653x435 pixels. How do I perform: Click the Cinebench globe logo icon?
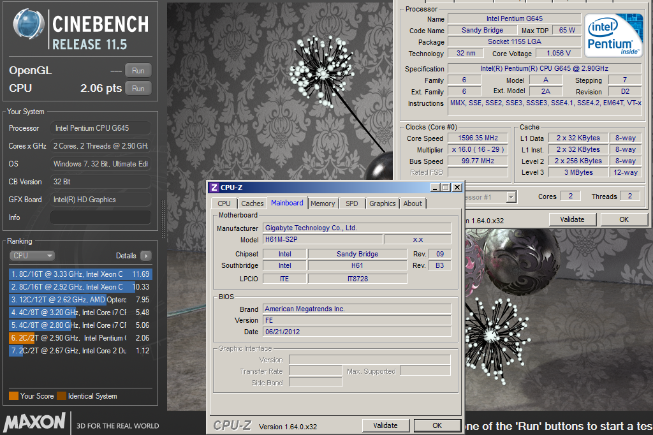28,24
